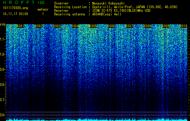Click the Receiving antenna field label
This screenshot has height=121, width=190.
(x=69, y=14)
